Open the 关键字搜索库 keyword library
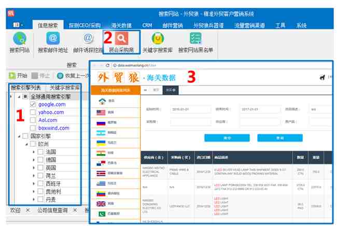This screenshot has width=337, height=226. (158, 42)
